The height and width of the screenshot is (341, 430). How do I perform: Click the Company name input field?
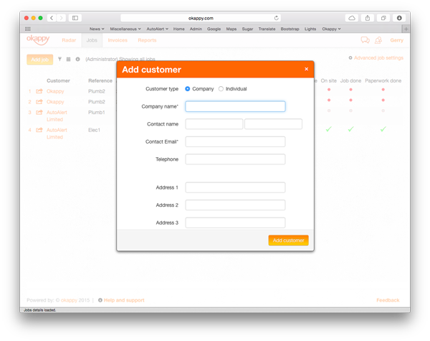[235, 106]
